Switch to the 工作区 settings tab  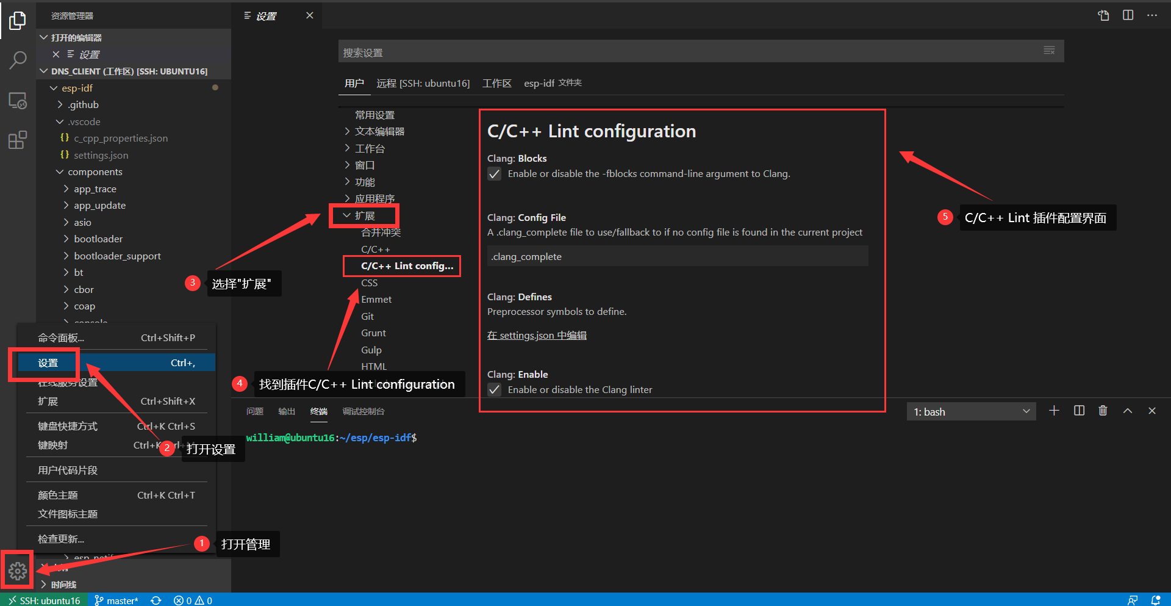pos(496,84)
